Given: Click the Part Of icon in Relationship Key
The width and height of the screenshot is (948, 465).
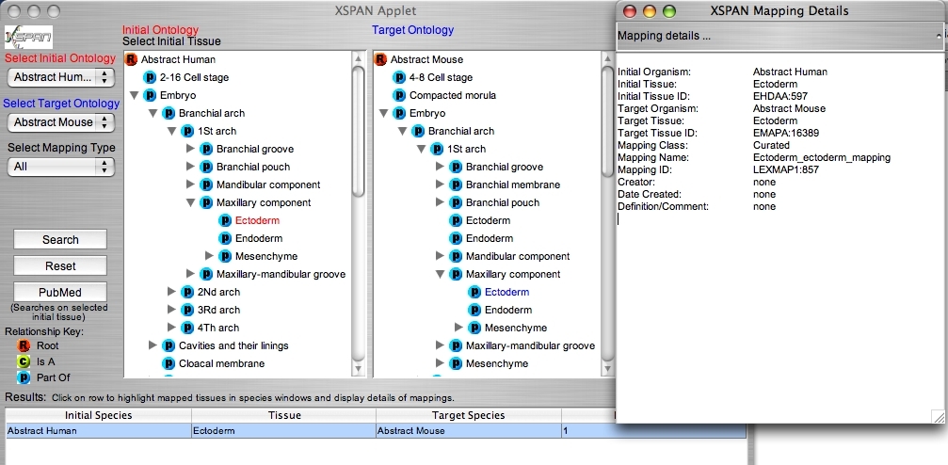Looking at the screenshot, I should click(23, 377).
